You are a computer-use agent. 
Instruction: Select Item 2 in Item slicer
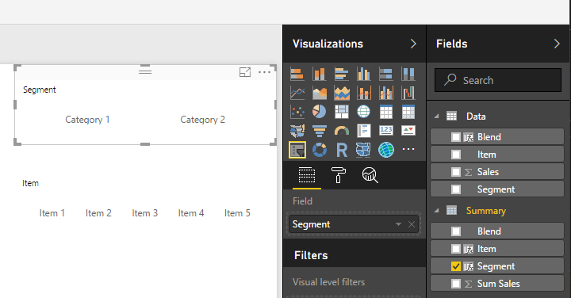coord(98,213)
